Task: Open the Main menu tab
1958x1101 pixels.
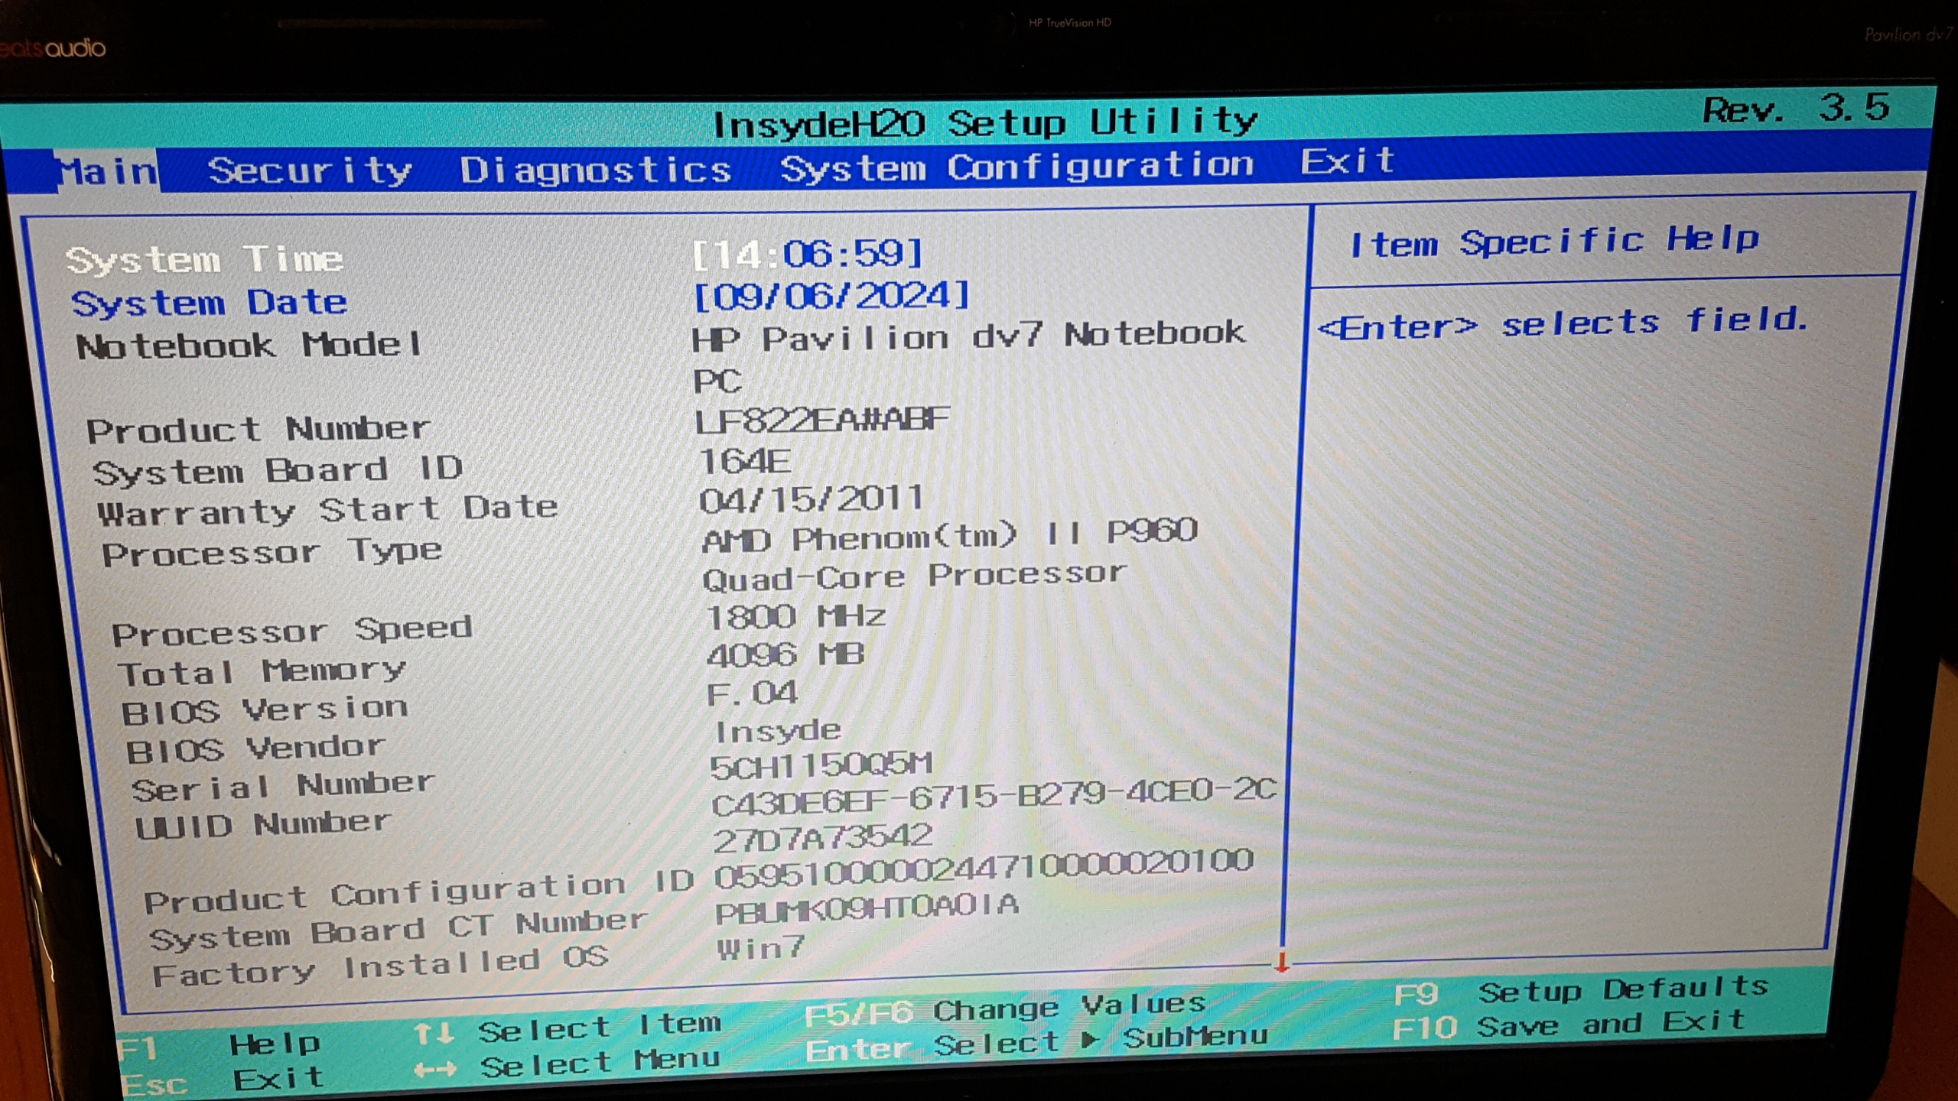Action: pos(107,171)
